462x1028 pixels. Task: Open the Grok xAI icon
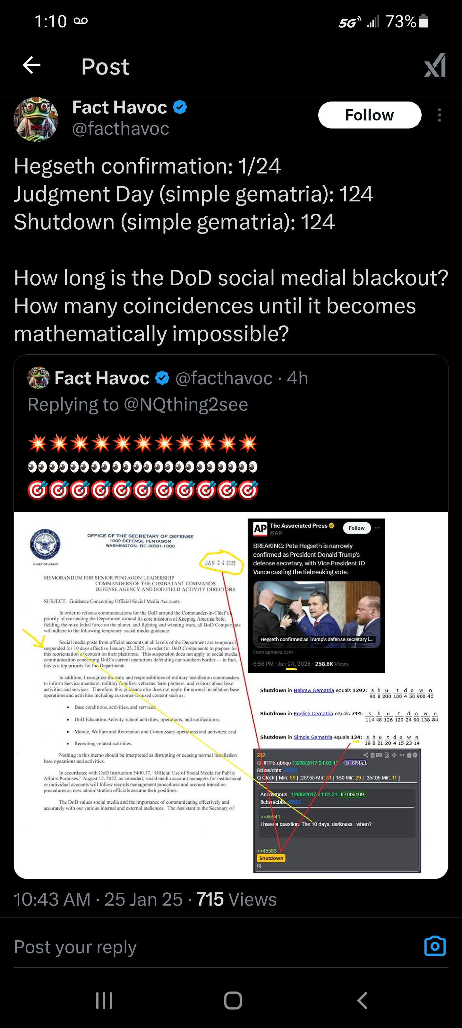coord(434,66)
